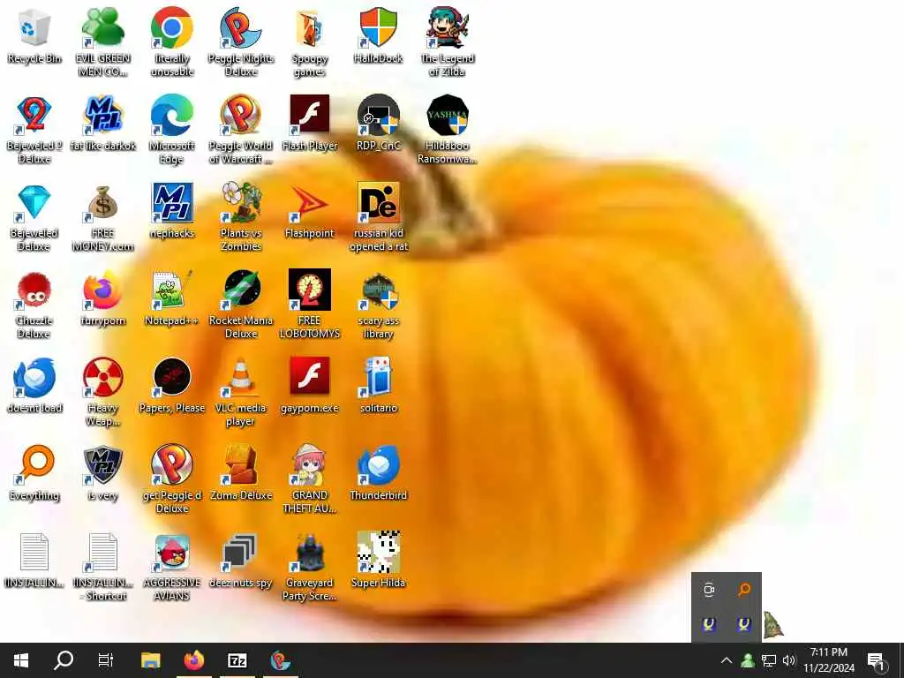Image resolution: width=904 pixels, height=678 pixels.
Task: Open Papers, Please
Action: pos(172,387)
